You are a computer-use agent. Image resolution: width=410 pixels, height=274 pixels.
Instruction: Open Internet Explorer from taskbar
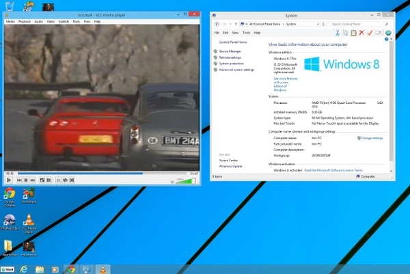click(24, 269)
